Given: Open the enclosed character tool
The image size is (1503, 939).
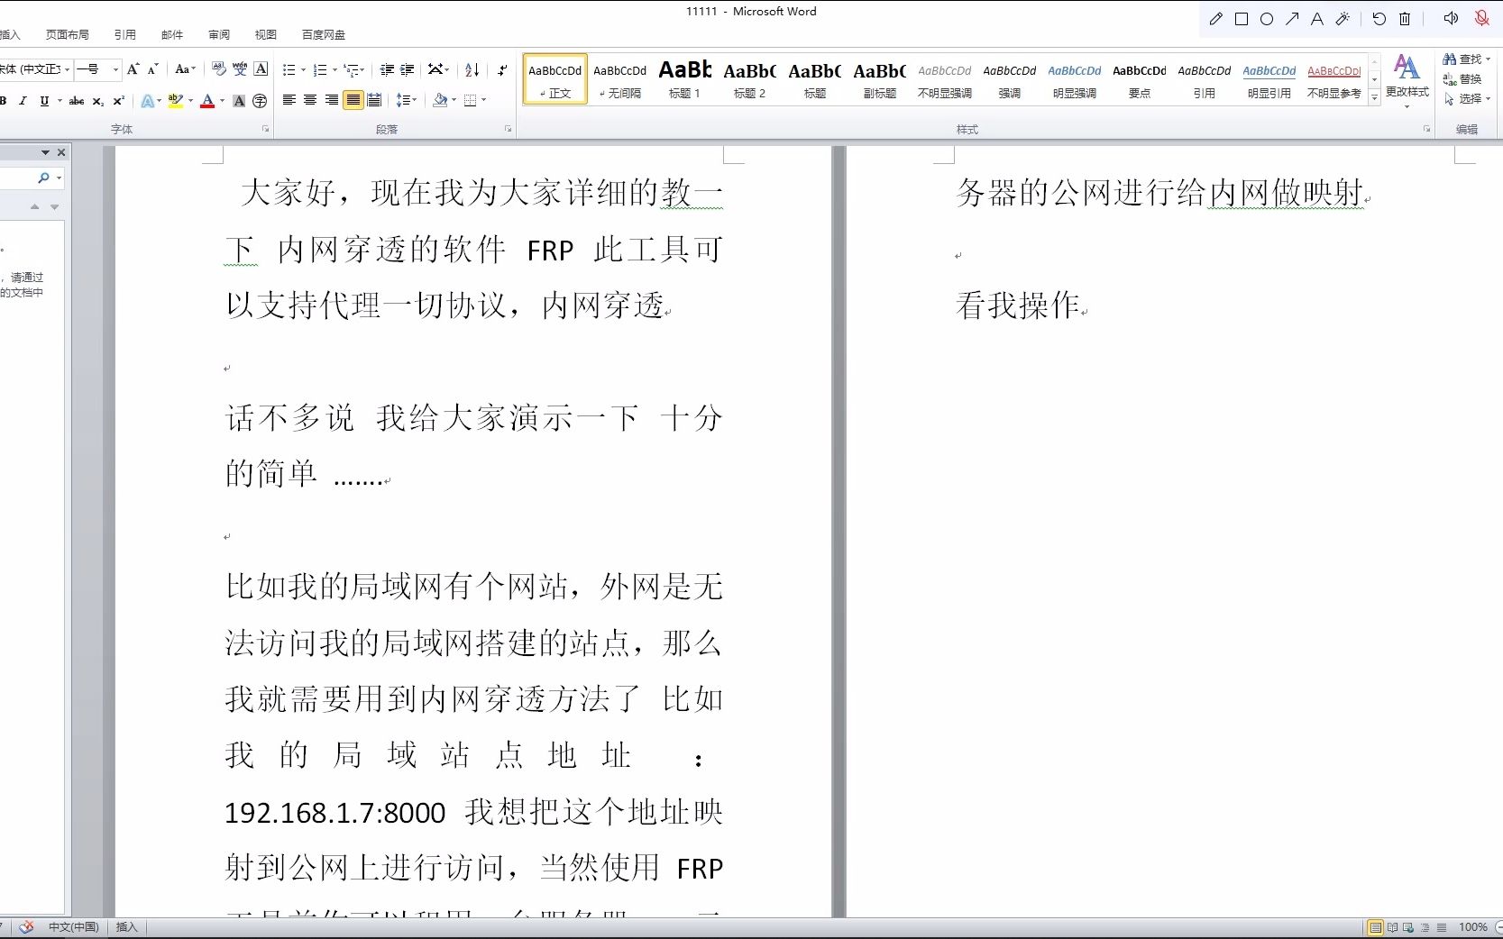Looking at the screenshot, I should (x=260, y=101).
